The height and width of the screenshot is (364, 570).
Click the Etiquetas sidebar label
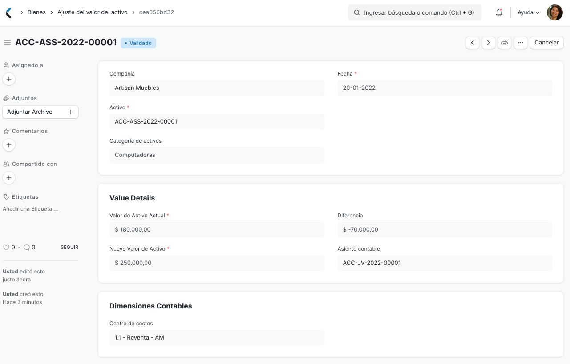(25, 197)
